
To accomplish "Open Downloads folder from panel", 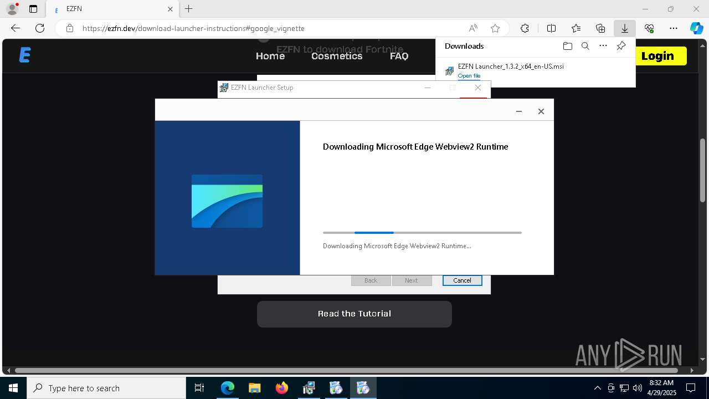I will click(567, 46).
